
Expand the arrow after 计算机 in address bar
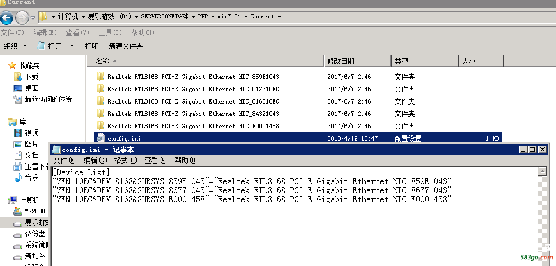tap(83, 17)
